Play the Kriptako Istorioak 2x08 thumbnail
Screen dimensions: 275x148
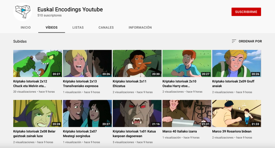tap(38, 113)
